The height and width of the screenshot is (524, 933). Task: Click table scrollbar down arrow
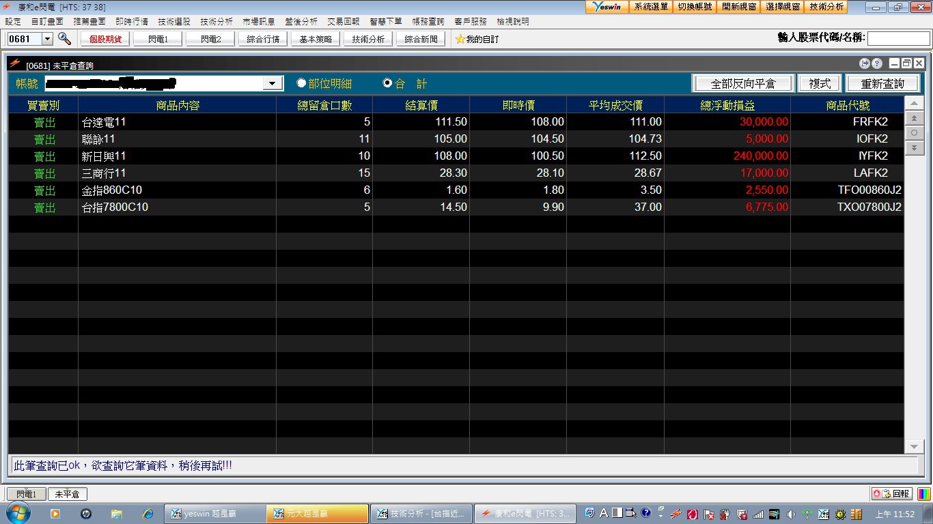coord(914,446)
